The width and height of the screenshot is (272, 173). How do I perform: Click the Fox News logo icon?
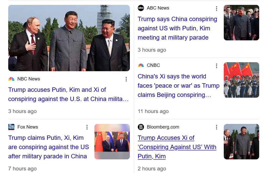pos(11,127)
